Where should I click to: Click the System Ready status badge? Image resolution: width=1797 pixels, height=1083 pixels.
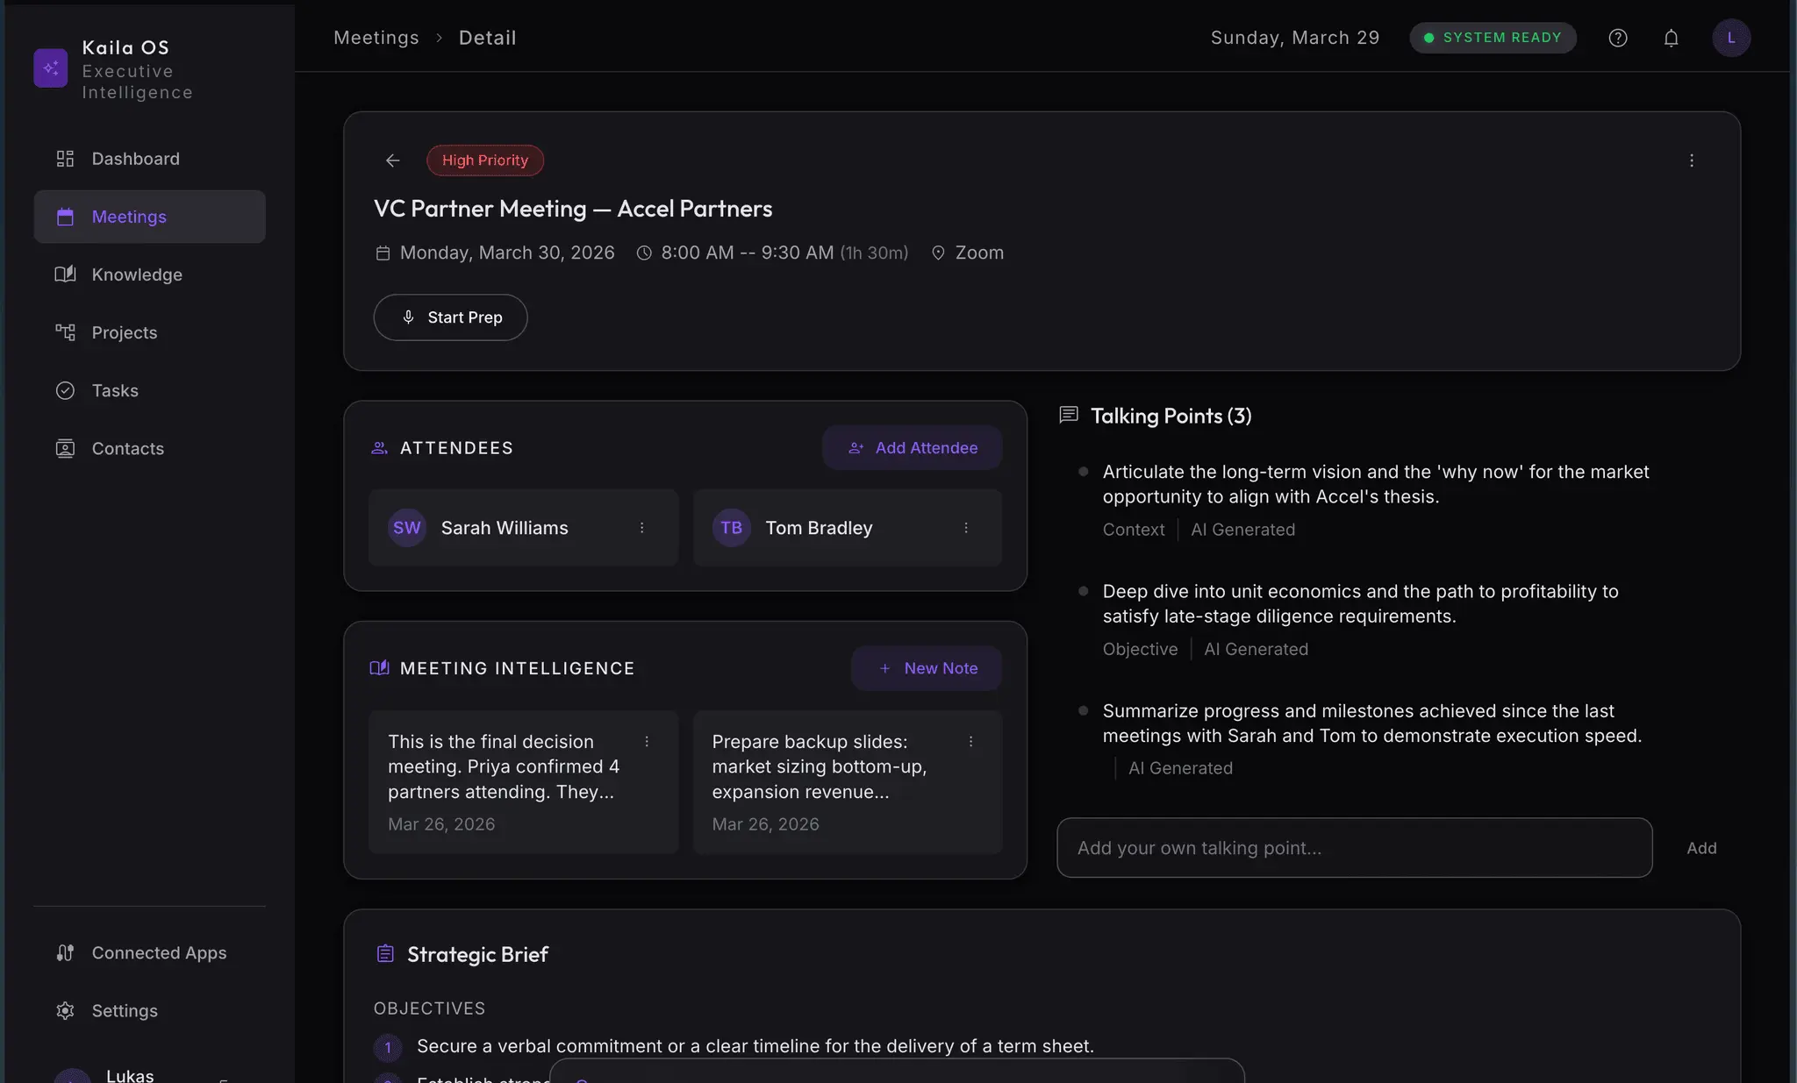point(1493,38)
